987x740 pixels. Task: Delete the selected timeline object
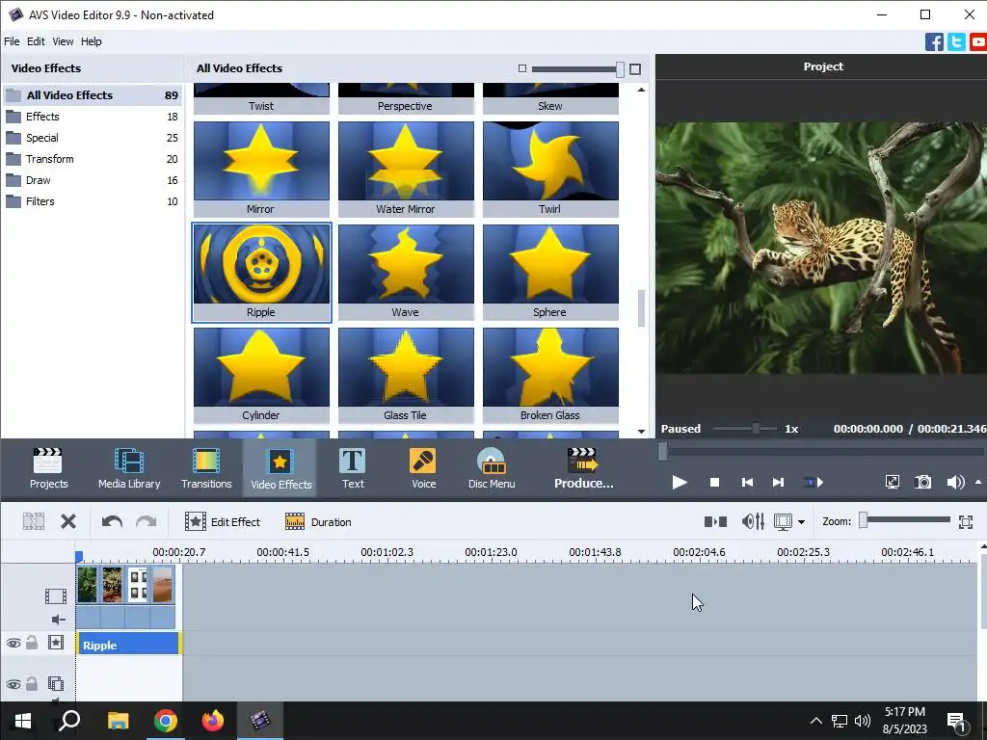click(68, 521)
